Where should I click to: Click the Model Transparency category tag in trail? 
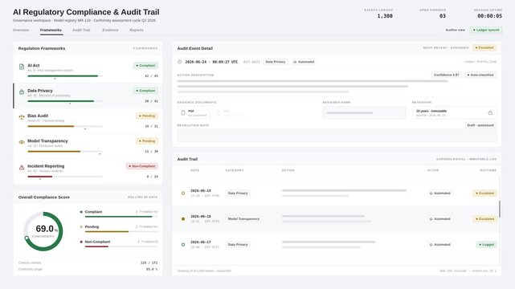point(243,219)
